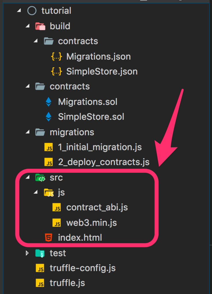Open the SimpleStore.json file
The image size is (212, 294).
[102, 71]
